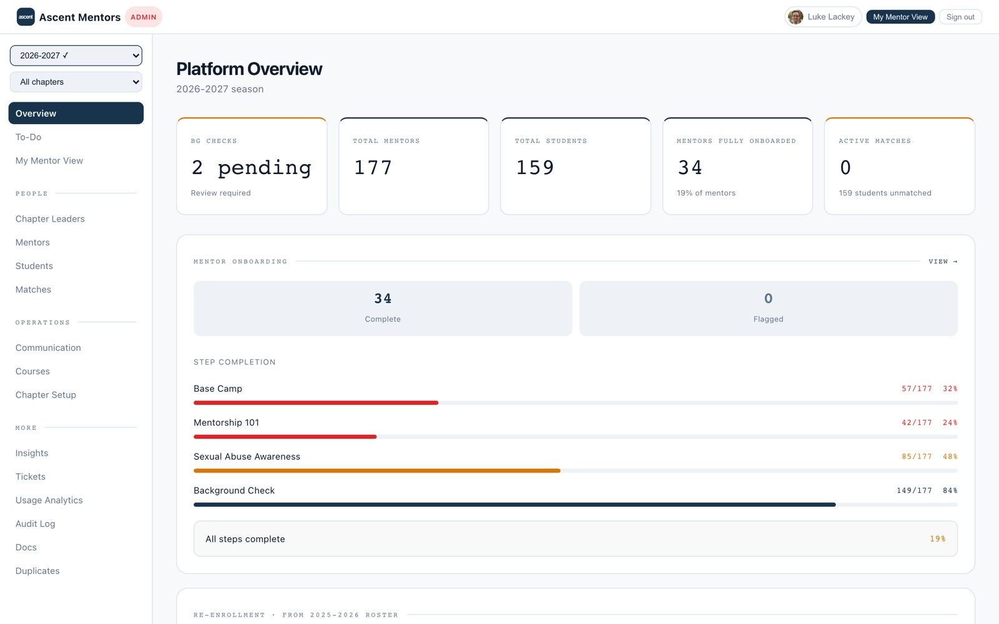Click the Ascent logo icon
This screenshot has width=999, height=624.
26,17
